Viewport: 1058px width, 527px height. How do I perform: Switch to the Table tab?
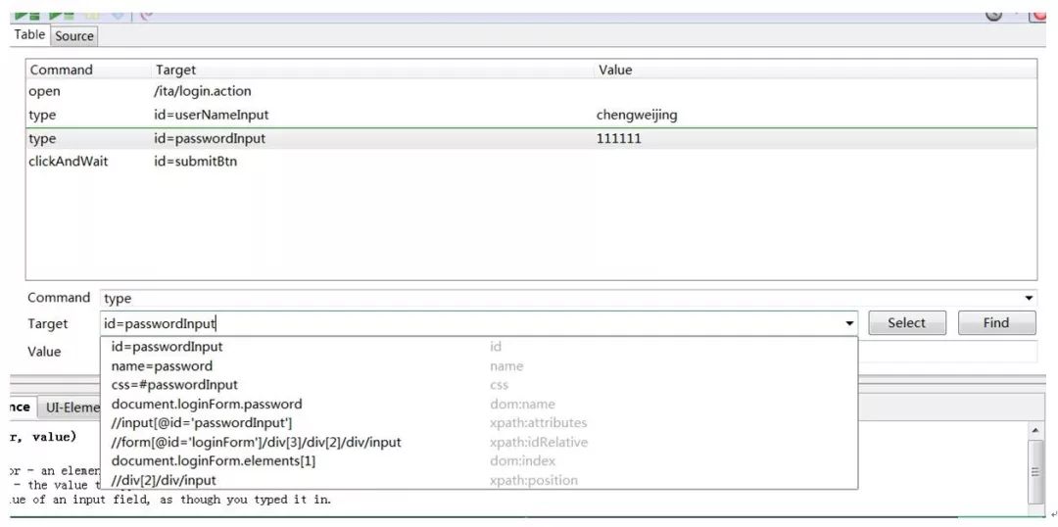(29, 35)
